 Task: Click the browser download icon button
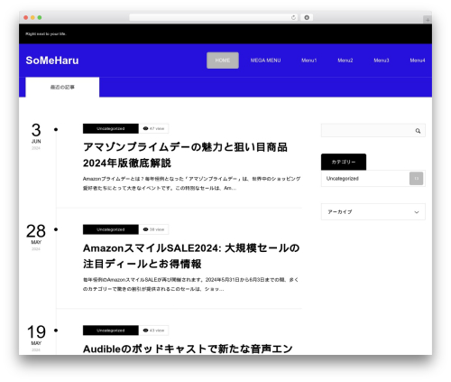click(x=307, y=17)
